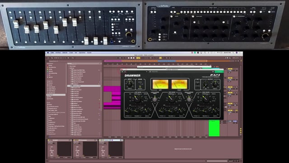Select the bright green clip in arrangement
The image size is (289, 163).
[x=214, y=128]
